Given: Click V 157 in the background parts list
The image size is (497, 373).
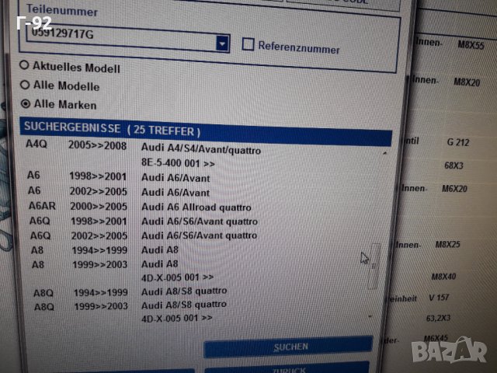Looking at the screenshot, I should [439, 298].
